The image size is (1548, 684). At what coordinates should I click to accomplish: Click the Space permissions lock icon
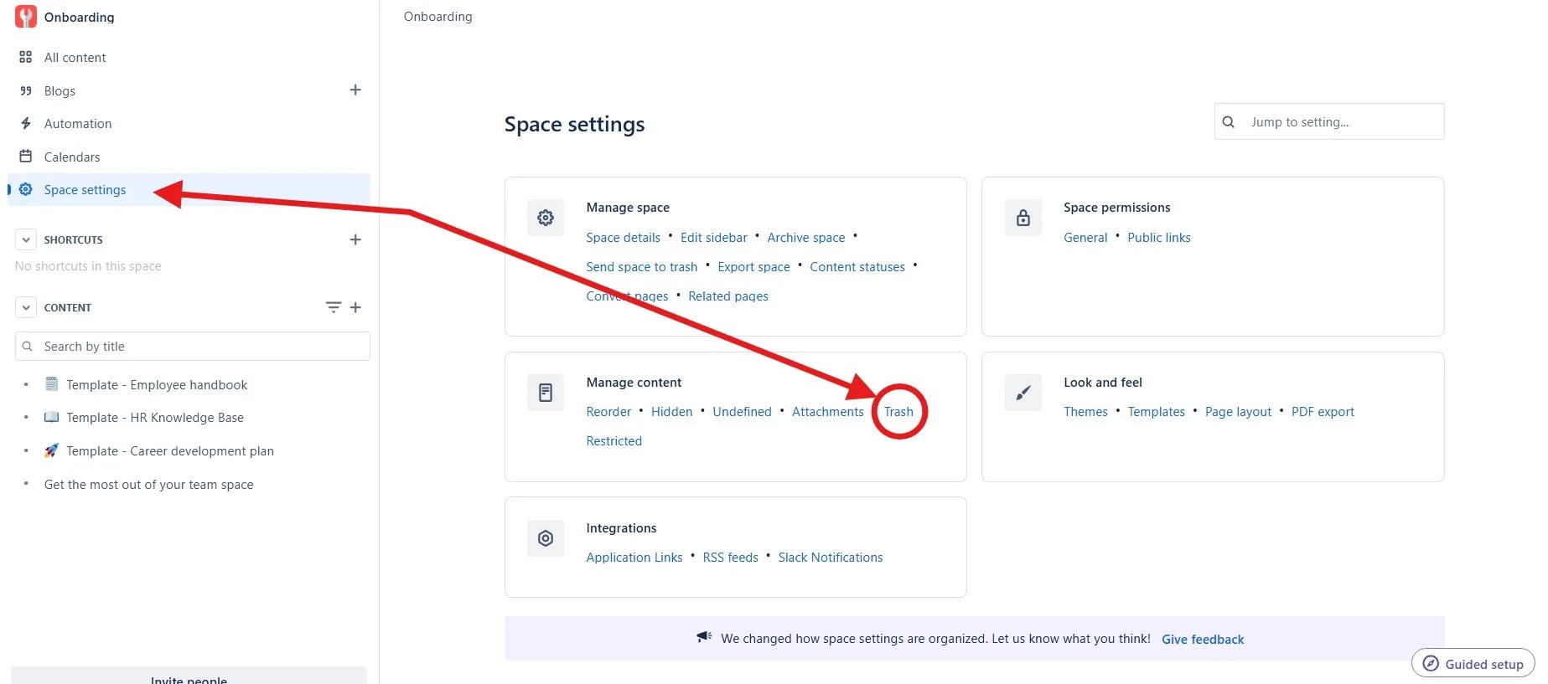(1023, 218)
